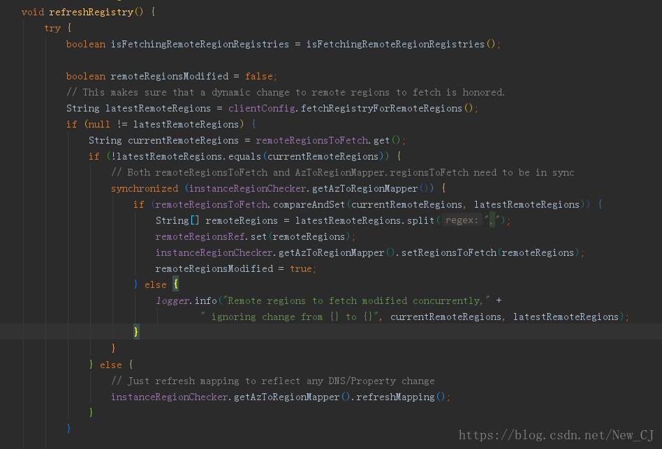Click the refreshRegistry method name
This screenshot has height=449, width=662.
pos(91,13)
